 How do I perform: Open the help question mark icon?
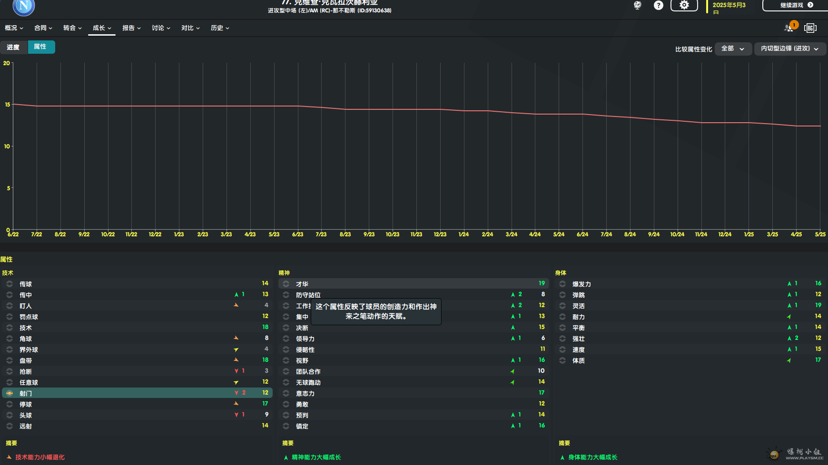(658, 5)
